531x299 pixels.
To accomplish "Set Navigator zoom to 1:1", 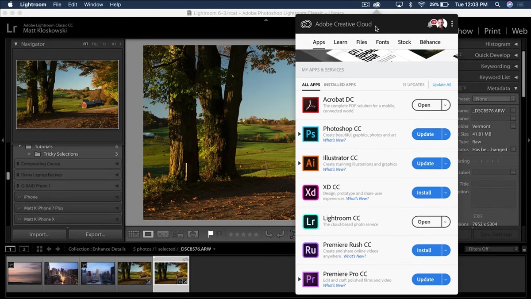I will click(104, 44).
